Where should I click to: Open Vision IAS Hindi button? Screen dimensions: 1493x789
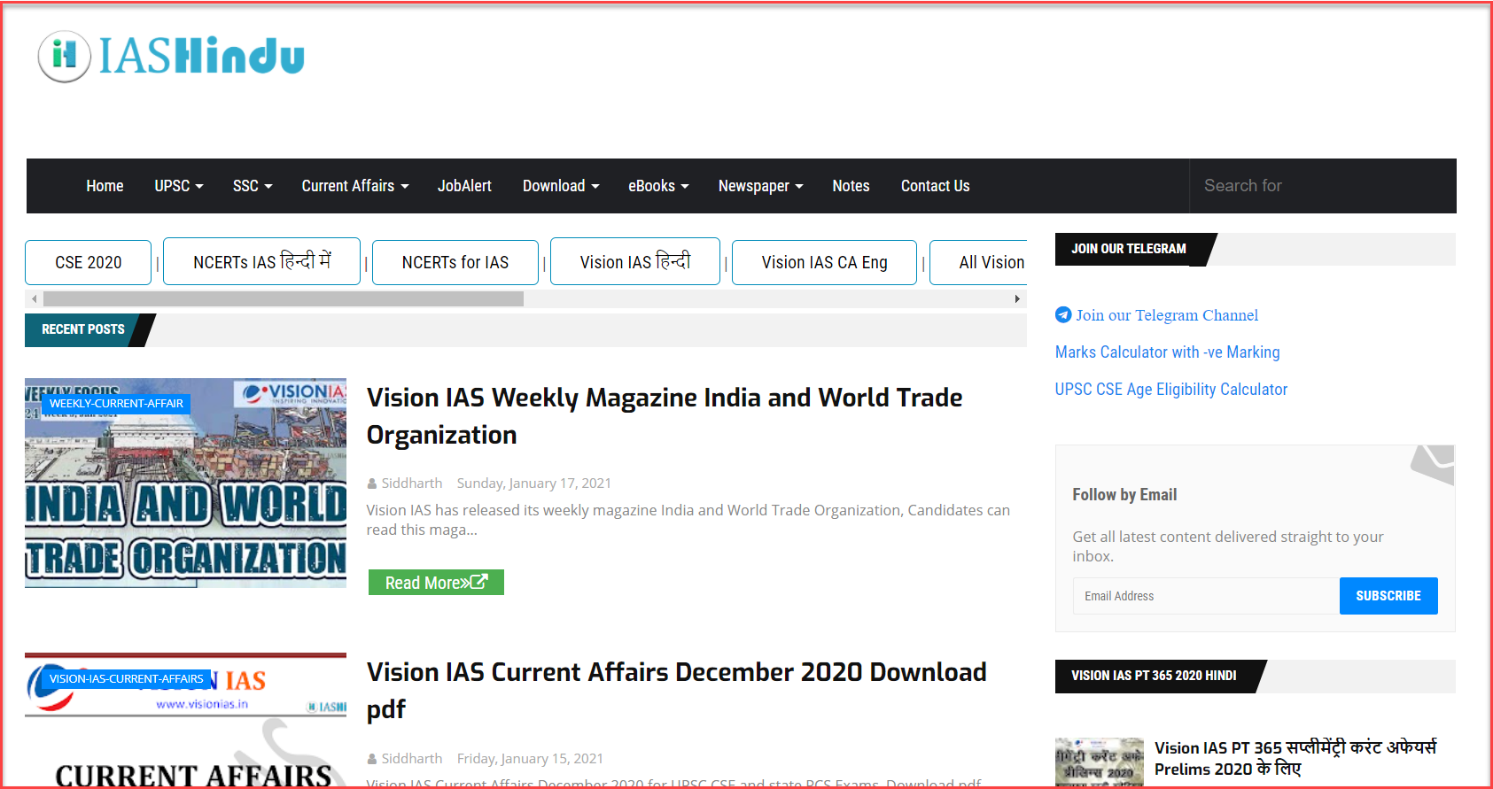pos(635,261)
